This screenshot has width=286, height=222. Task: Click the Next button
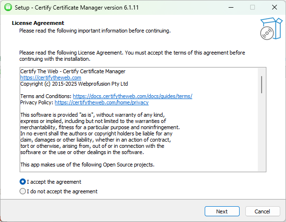pos(222,211)
